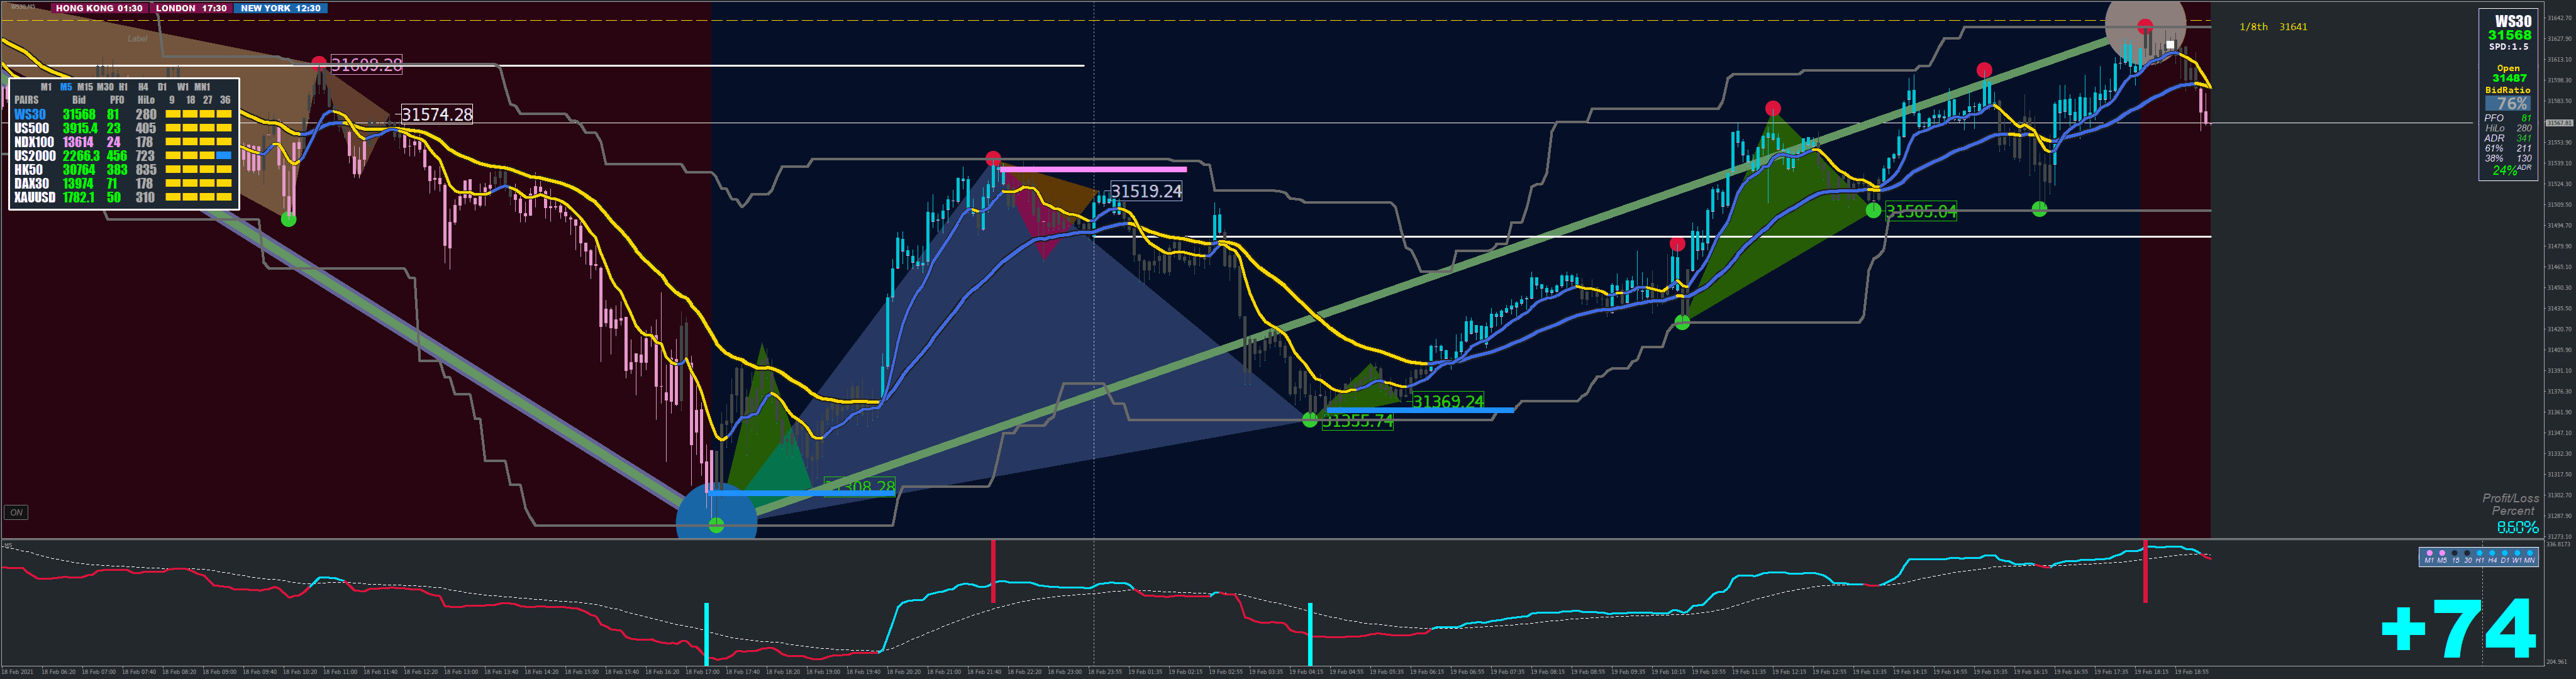Click the NDX100 symbol row
This screenshot has height=679, width=2576.
pyautogui.click(x=33, y=143)
